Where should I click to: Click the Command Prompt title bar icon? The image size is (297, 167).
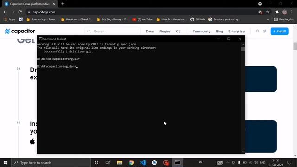[x=40, y=39]
